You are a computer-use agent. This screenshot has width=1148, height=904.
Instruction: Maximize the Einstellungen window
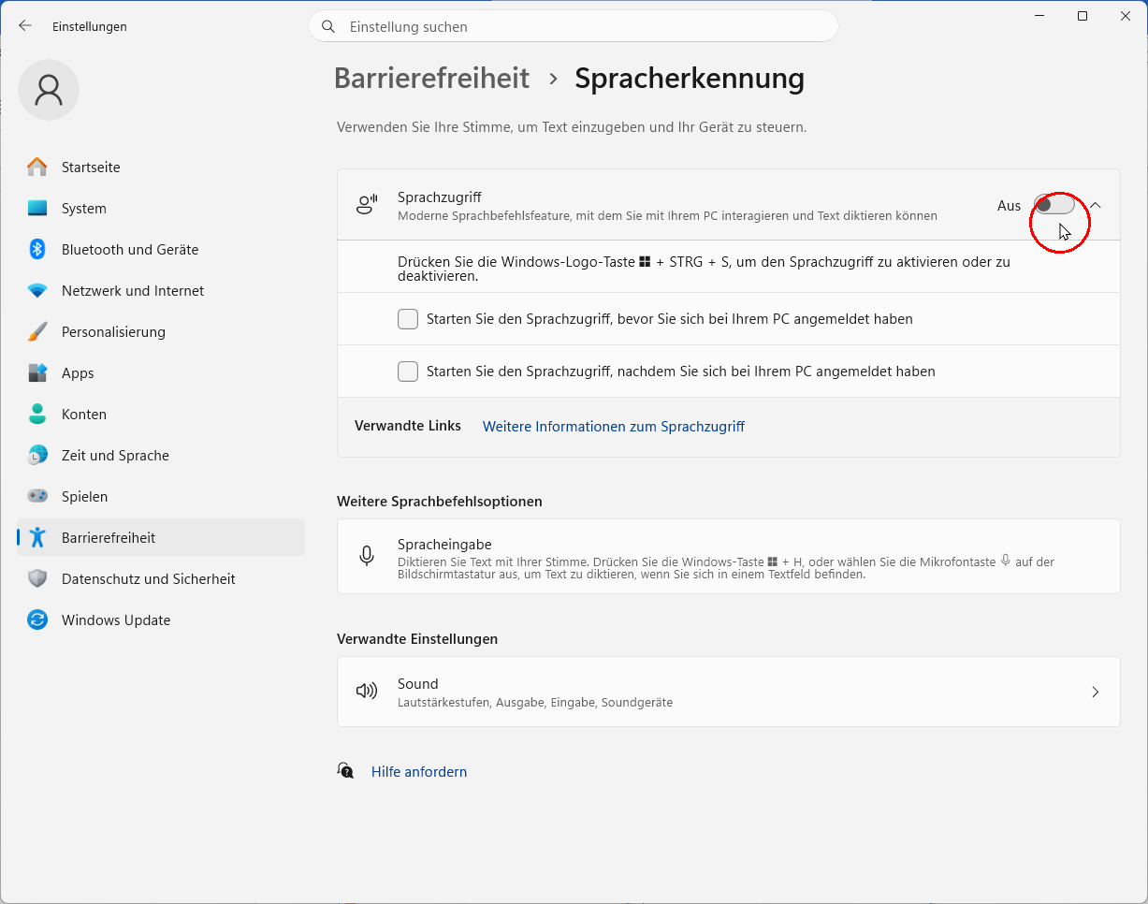1083,16
